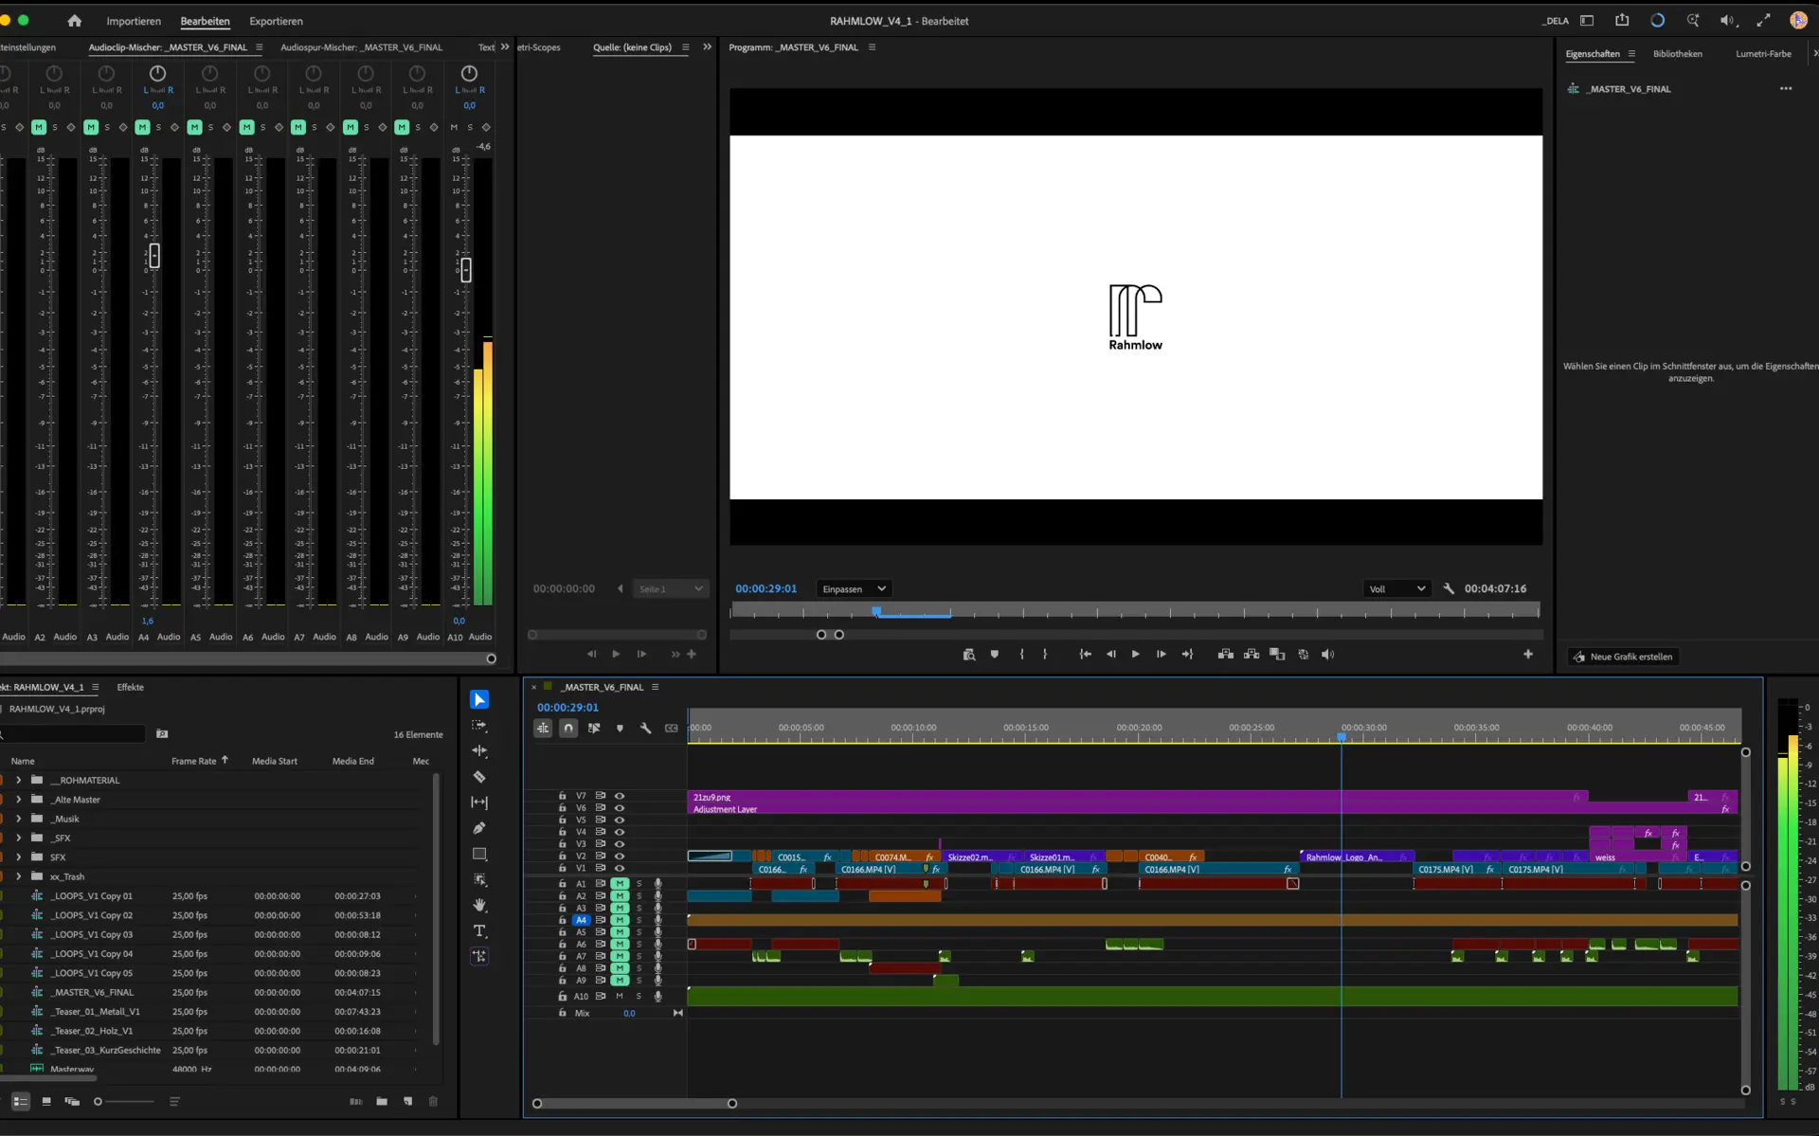This screenshot has height=1136, width=1819.
Task: Go to Out point in program monitor
Action: 1187,655
